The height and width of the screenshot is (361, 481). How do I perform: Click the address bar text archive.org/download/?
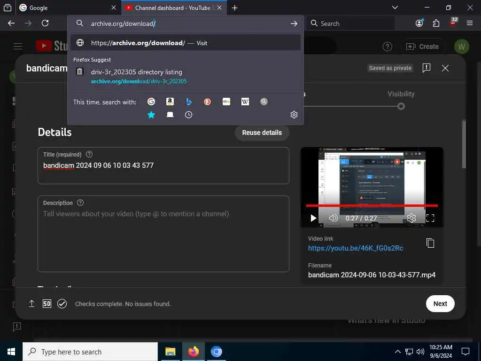point(124,24)
